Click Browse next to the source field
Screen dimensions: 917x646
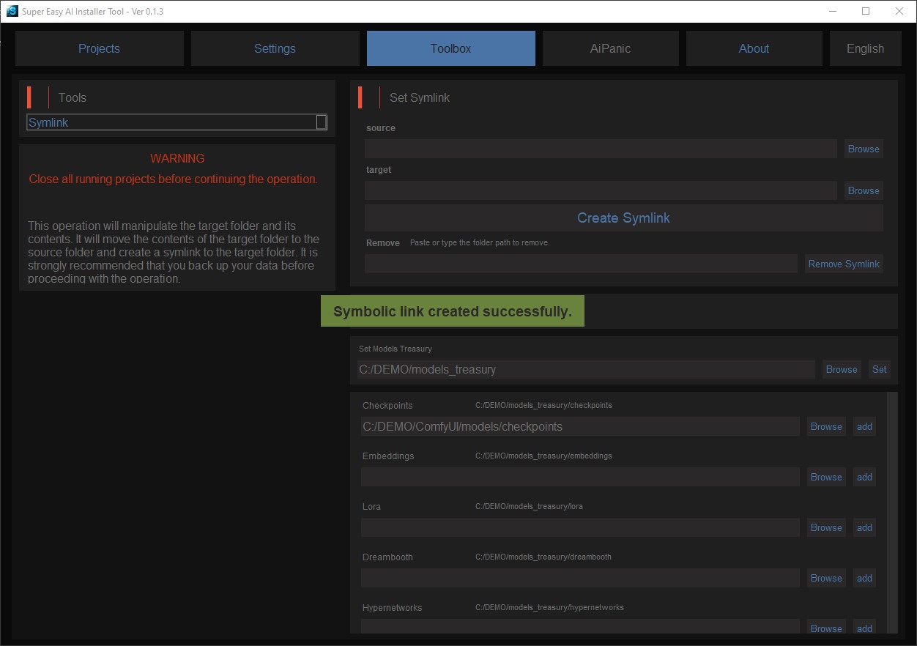863,149
